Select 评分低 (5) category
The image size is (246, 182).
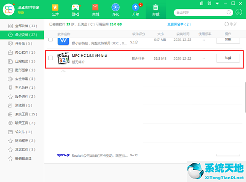pyautogui.click(x=22, y=43)
